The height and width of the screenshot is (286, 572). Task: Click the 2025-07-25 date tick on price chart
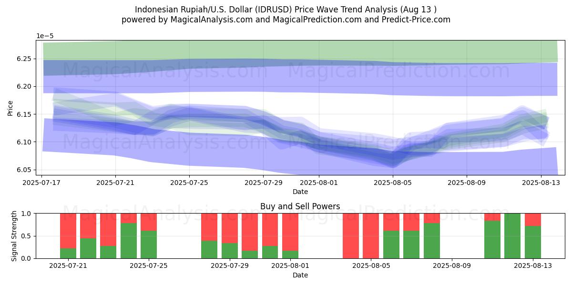pos(189,182)
